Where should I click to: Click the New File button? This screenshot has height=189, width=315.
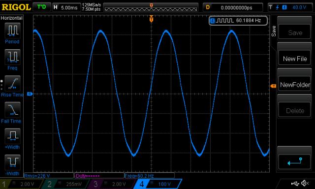click(295, 59)
